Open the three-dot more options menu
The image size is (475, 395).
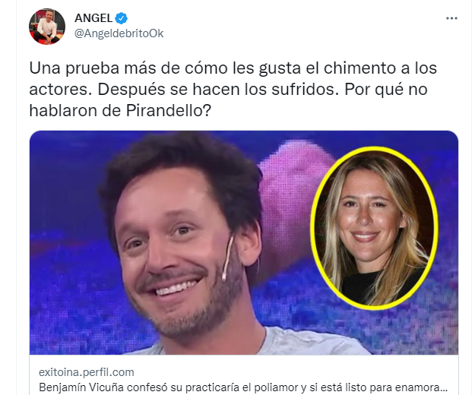coord(451,18)
